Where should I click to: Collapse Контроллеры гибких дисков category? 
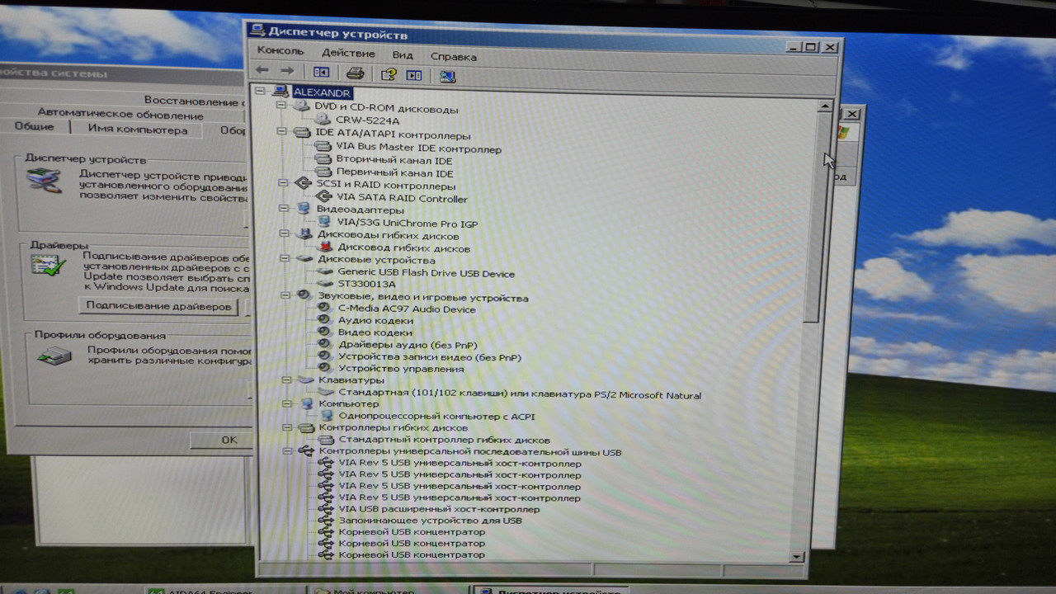click(287, 427)
